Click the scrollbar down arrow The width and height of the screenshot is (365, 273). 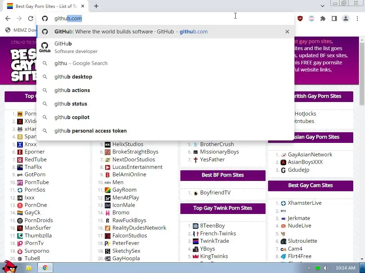[362, 259]
